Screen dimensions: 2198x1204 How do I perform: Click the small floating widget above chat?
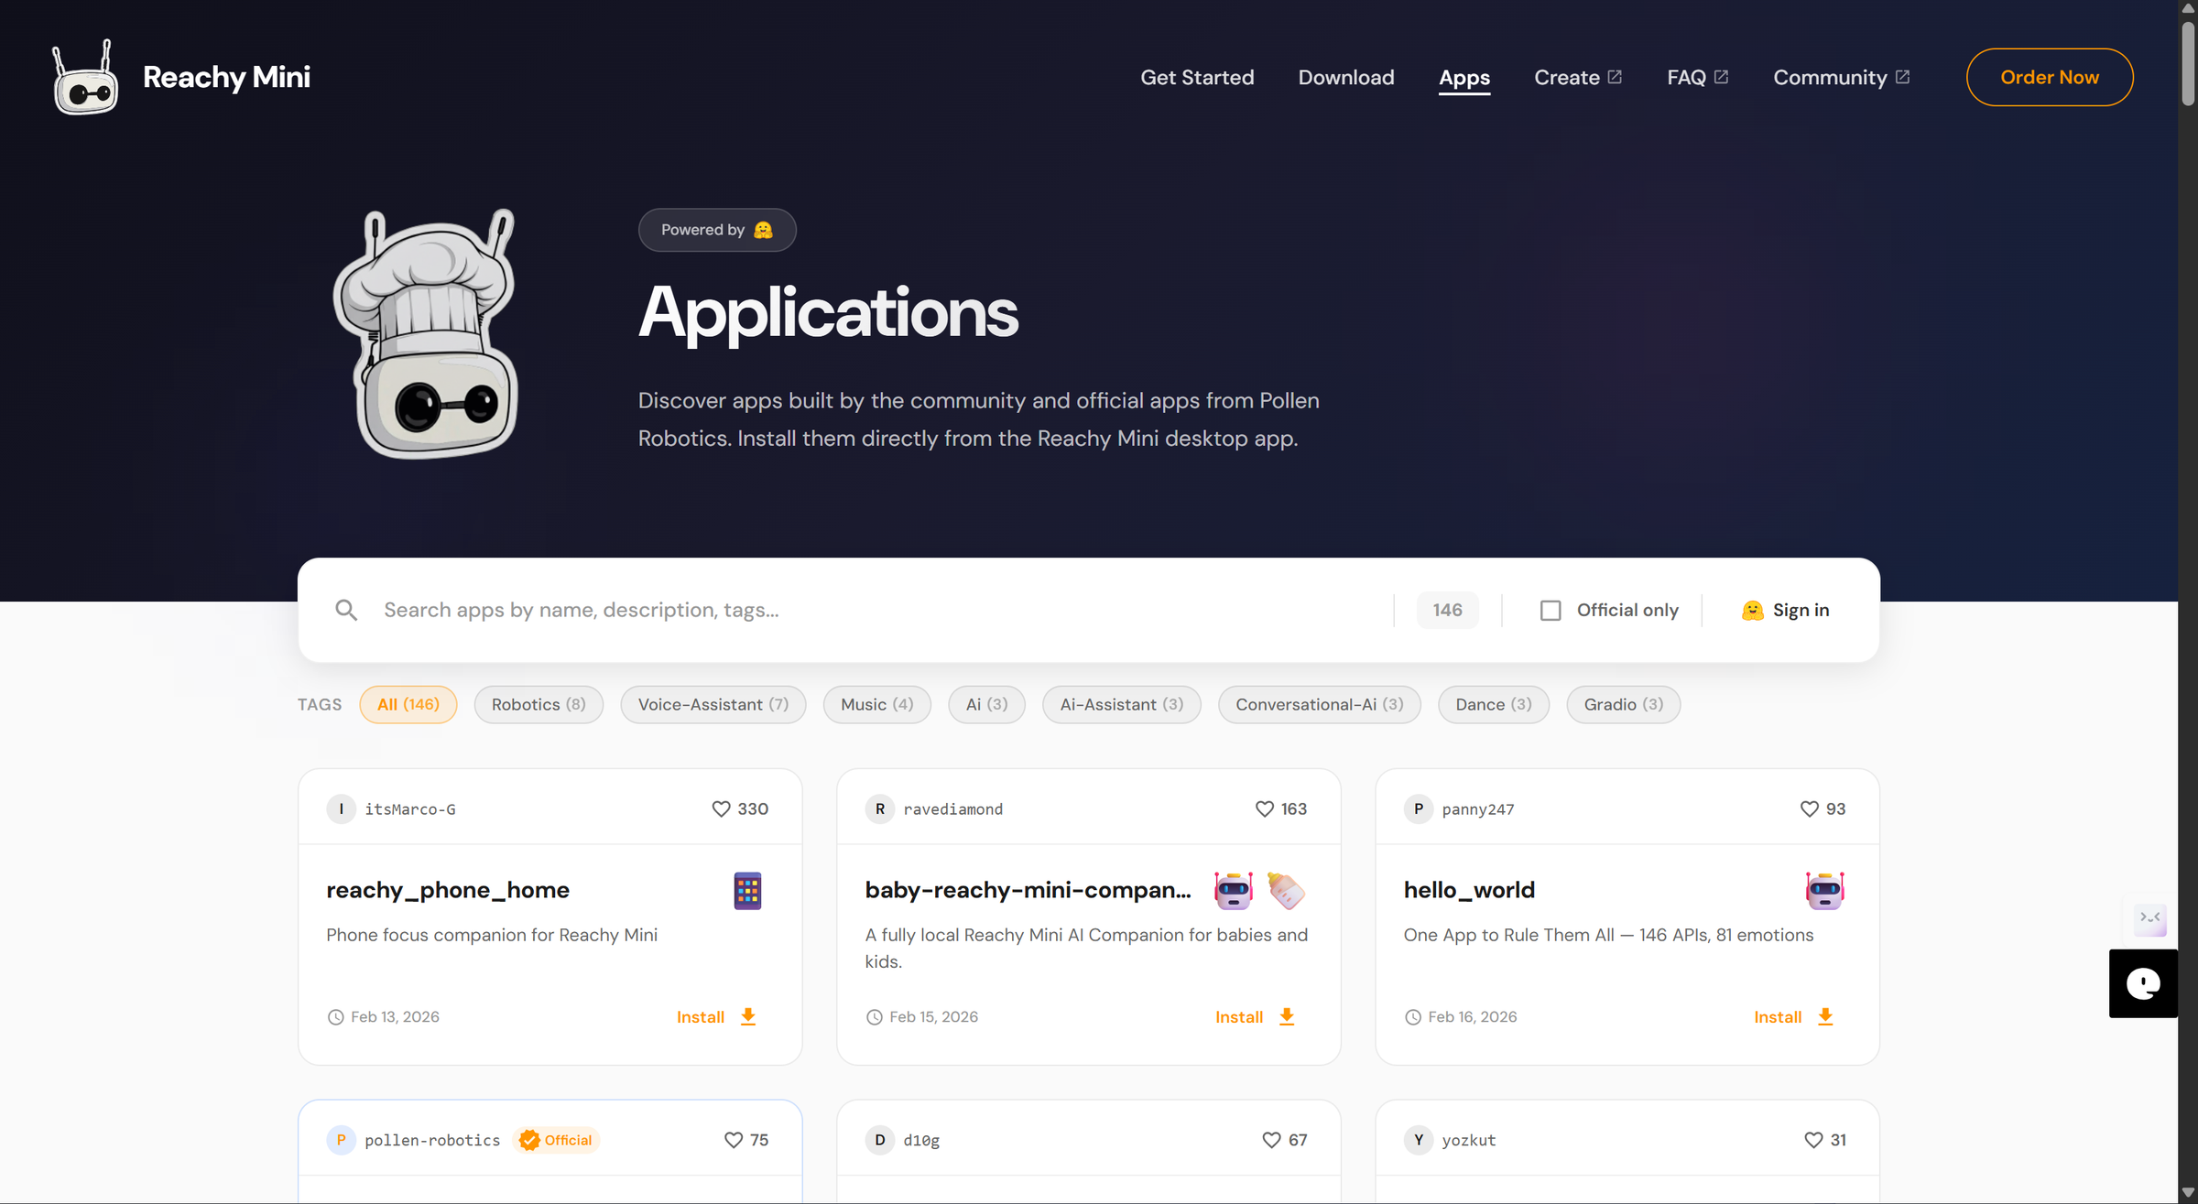(2149, 918)
